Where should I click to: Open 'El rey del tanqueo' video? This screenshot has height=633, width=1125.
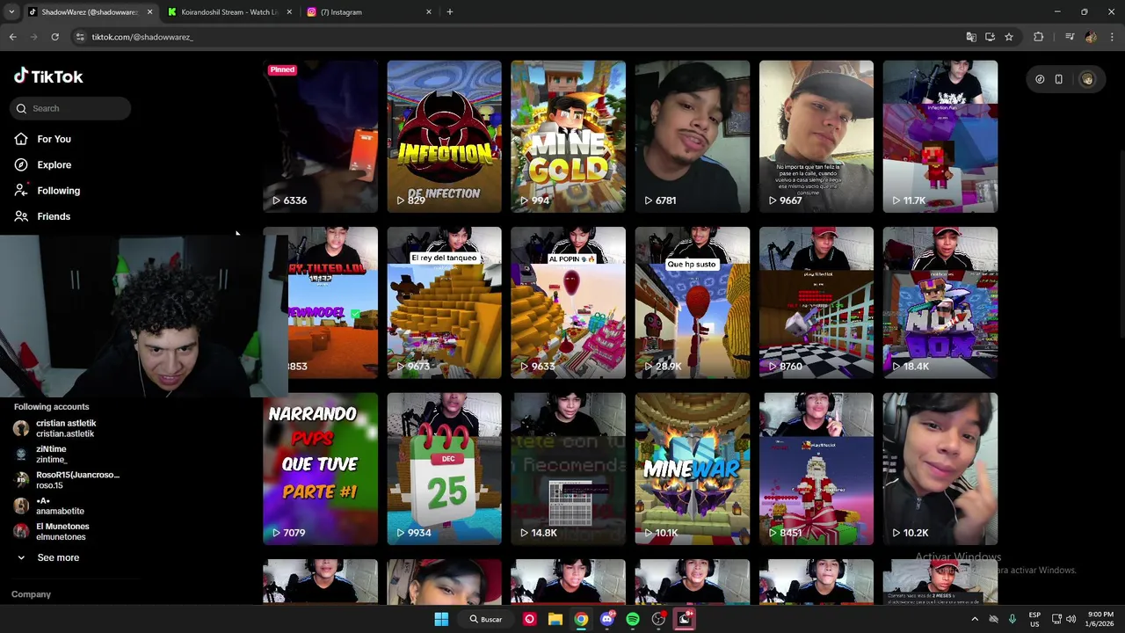point(444,303)
